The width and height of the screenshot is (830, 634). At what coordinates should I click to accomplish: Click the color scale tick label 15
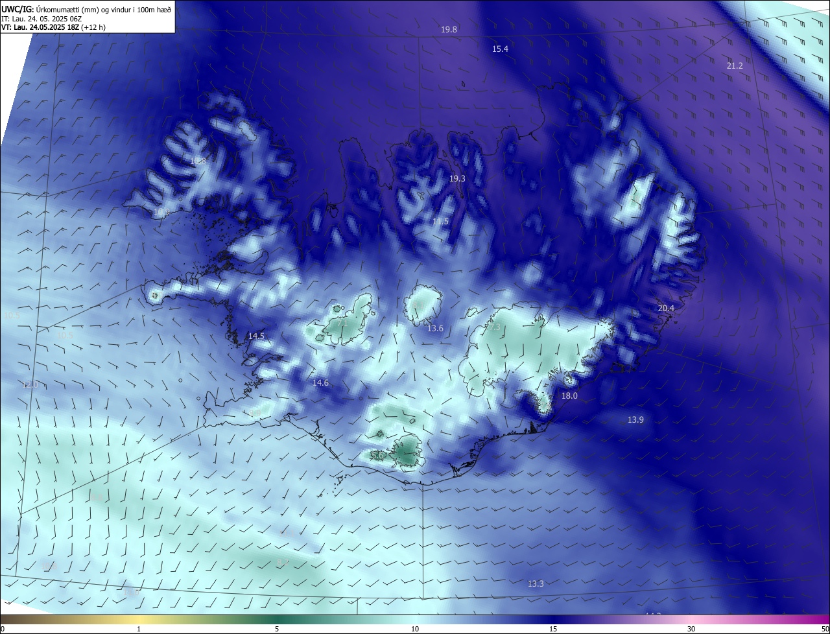(x=553, y=629)
